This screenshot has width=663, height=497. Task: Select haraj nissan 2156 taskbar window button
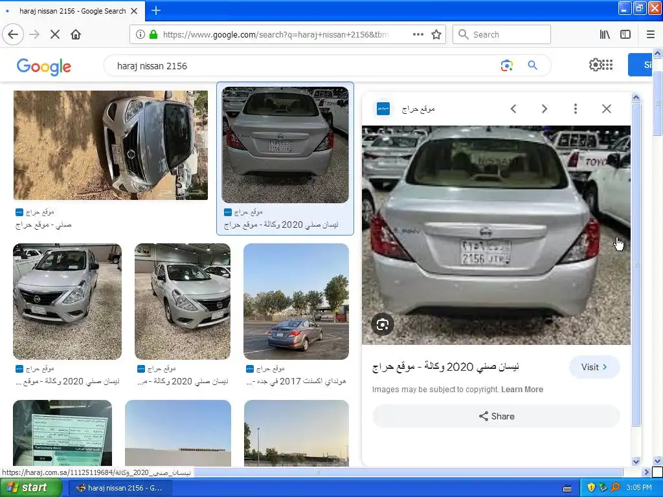[x=119, y=488]
